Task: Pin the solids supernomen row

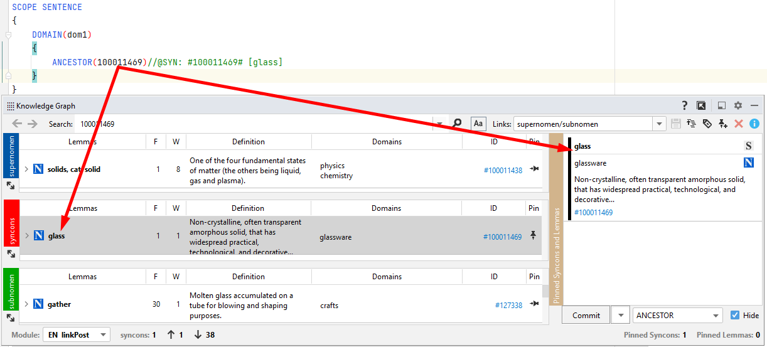Action: tap(534, 169)
